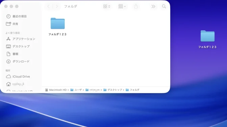Go to Desktop (デスクトップ) in sidebar

pos(21,46)
